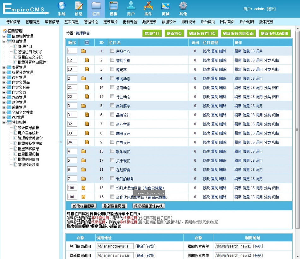Collapse the sidebar with left arrow handle
The width and height of the screenshot is (300, 259).
61,142
